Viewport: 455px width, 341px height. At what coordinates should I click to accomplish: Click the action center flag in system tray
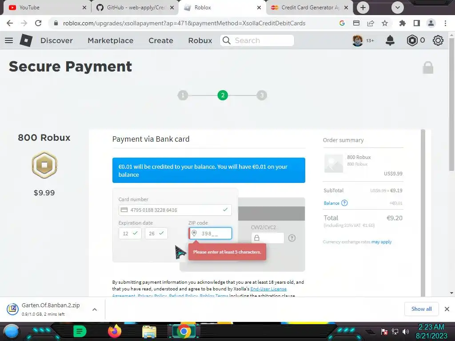point(384,331)
